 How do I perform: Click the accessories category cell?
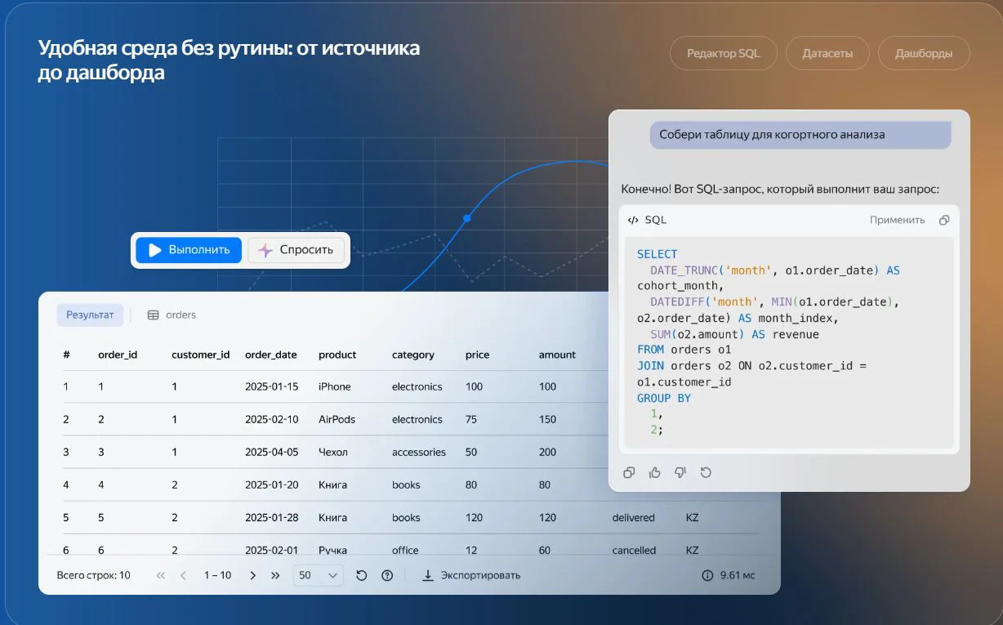click(x=419, y=452)
